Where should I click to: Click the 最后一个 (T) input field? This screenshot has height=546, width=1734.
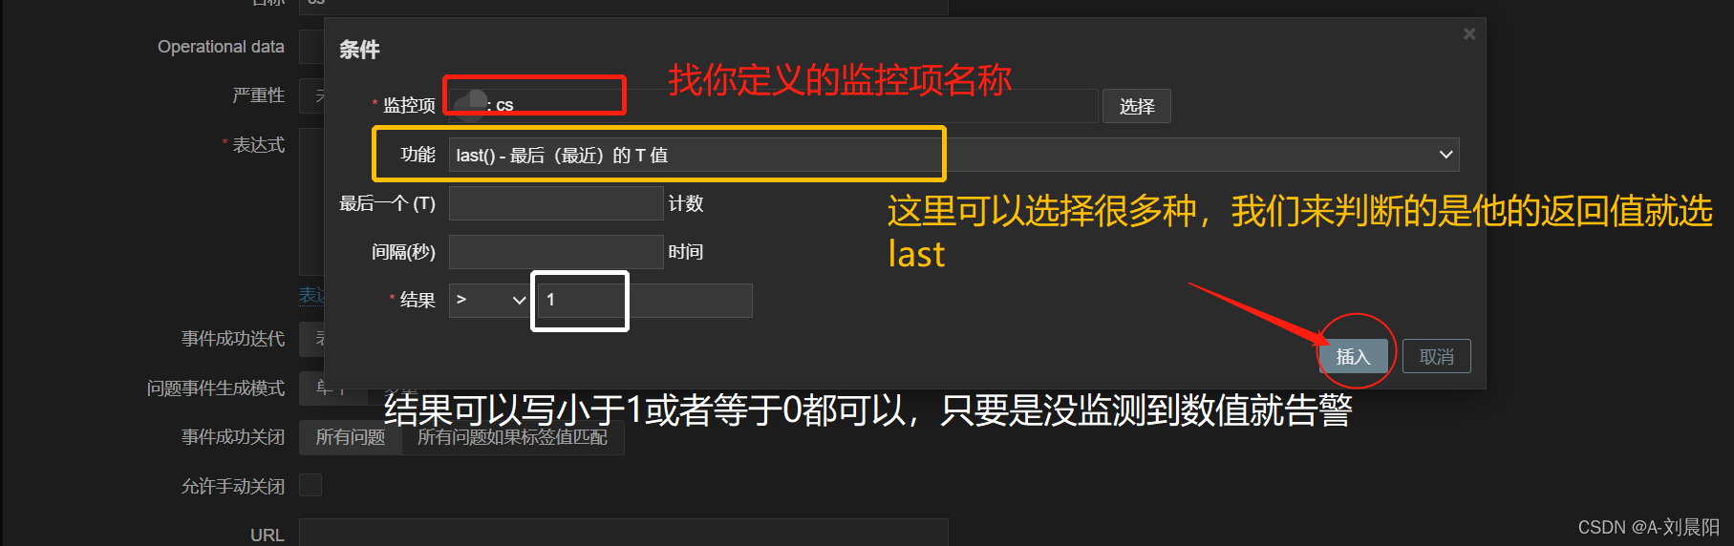556,203
